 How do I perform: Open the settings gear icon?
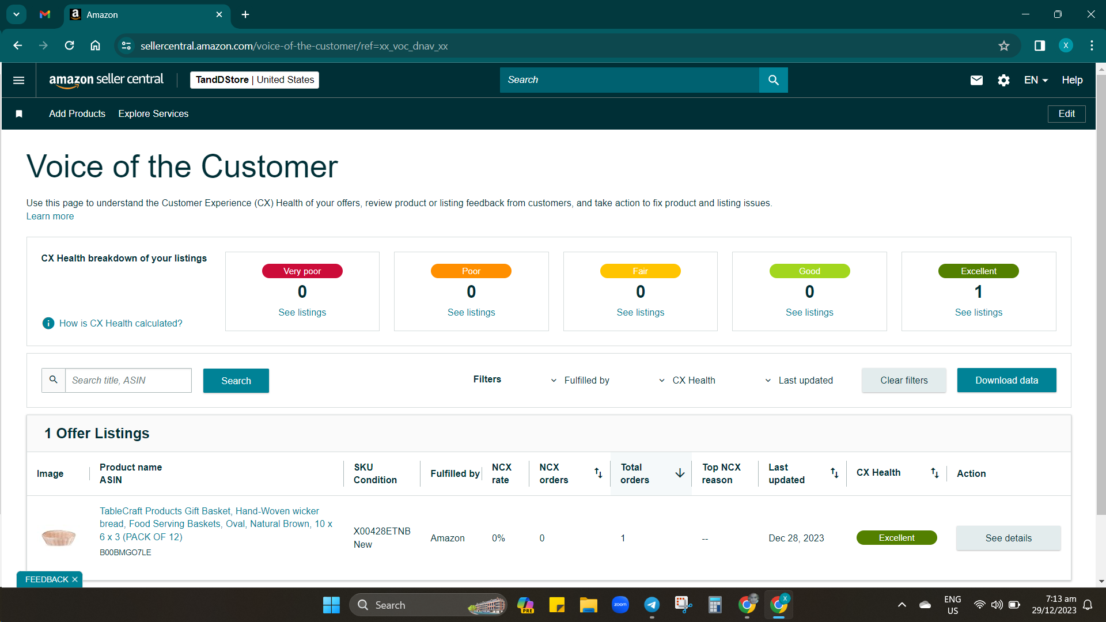coord(1003,80)
